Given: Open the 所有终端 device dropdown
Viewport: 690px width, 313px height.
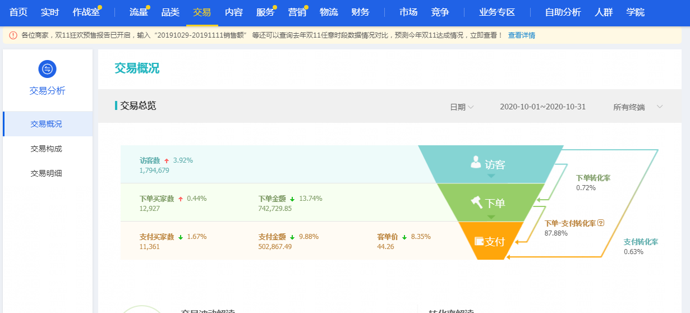Looking at the screenshot, I should (638, 107).
